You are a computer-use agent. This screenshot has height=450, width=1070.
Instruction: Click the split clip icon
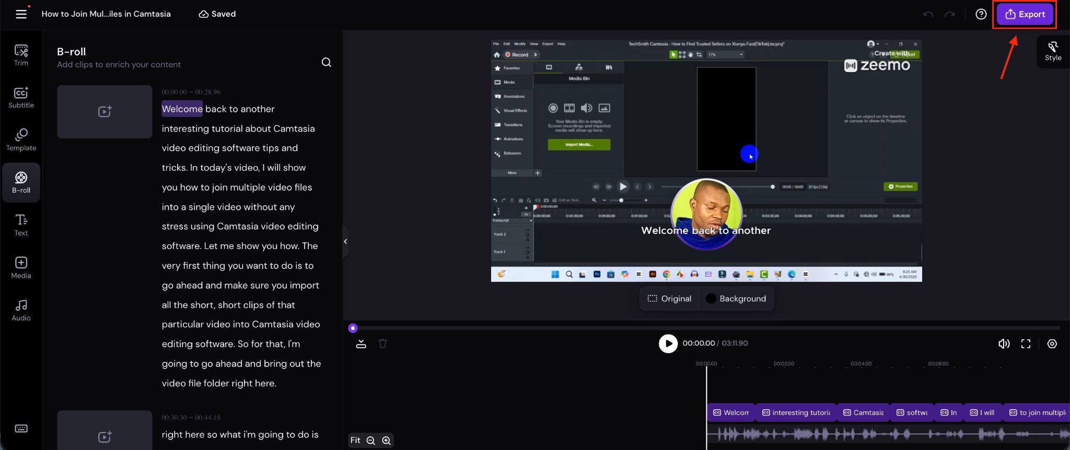(x=361, y=344)
